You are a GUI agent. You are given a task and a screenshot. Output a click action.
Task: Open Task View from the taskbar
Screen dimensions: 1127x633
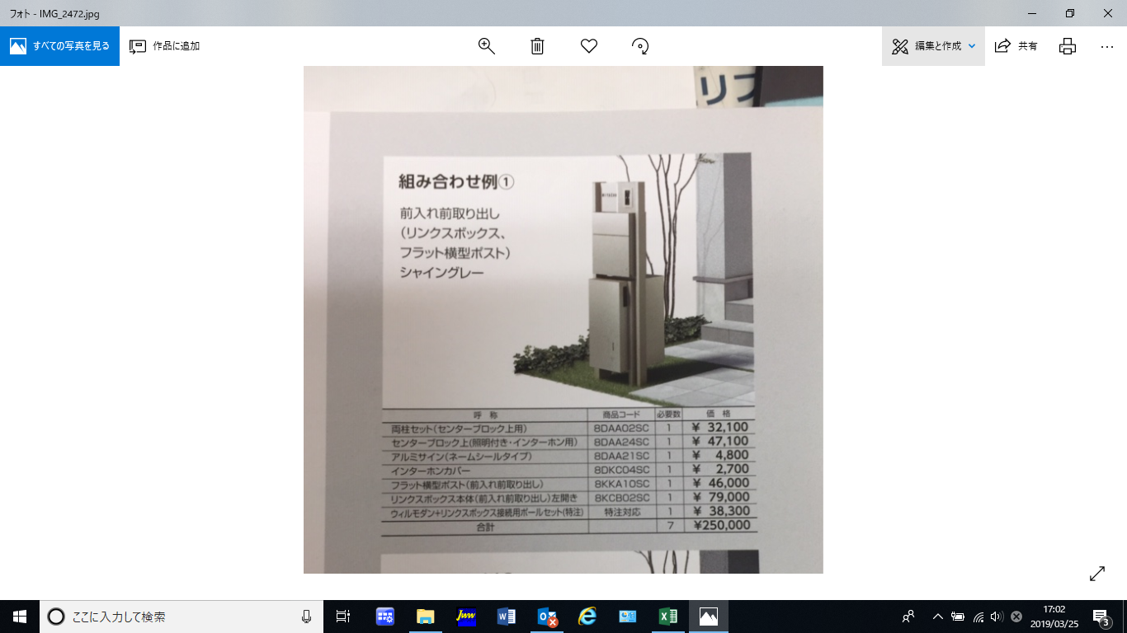point(343,616)
